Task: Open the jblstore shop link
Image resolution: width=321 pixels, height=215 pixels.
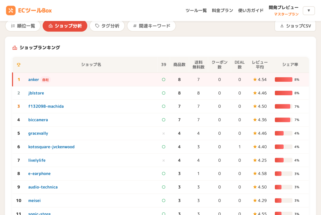Action: (x=36, y=93)
